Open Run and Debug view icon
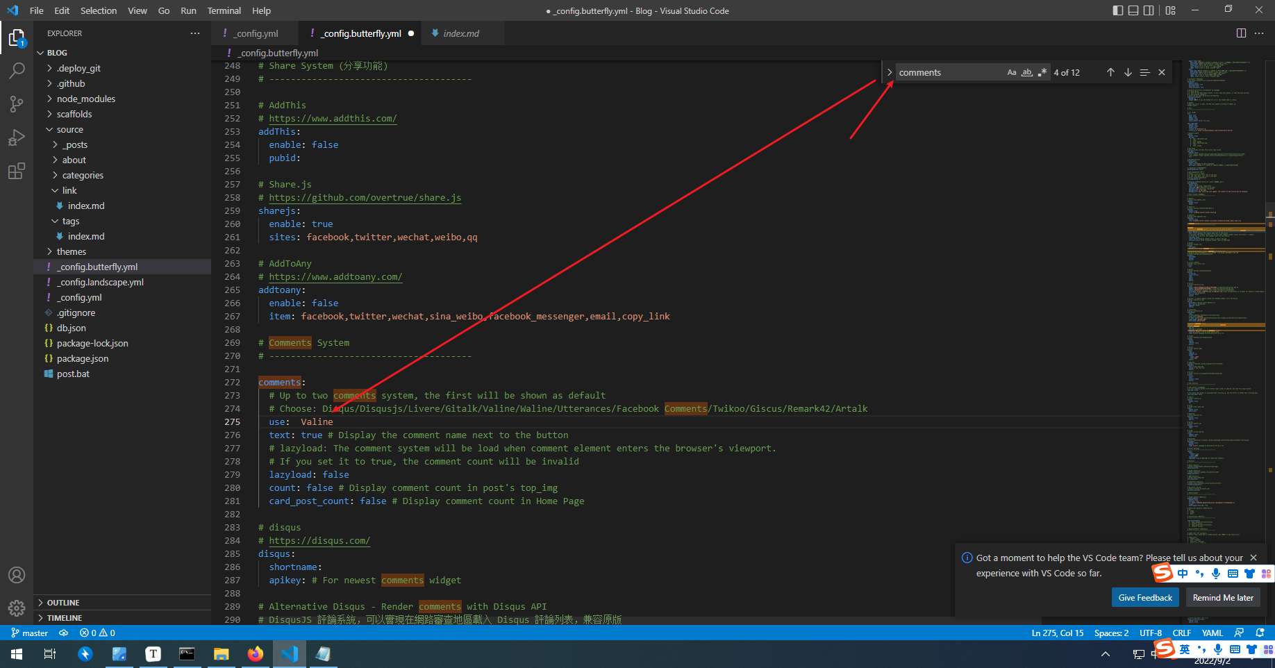The width and height of the screenshot is (1275, 668). tap(17, 137)
